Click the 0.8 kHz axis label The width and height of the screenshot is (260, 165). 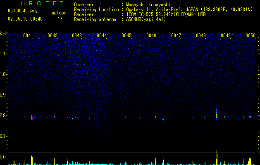pyautogui.click(x=3, y=115)
